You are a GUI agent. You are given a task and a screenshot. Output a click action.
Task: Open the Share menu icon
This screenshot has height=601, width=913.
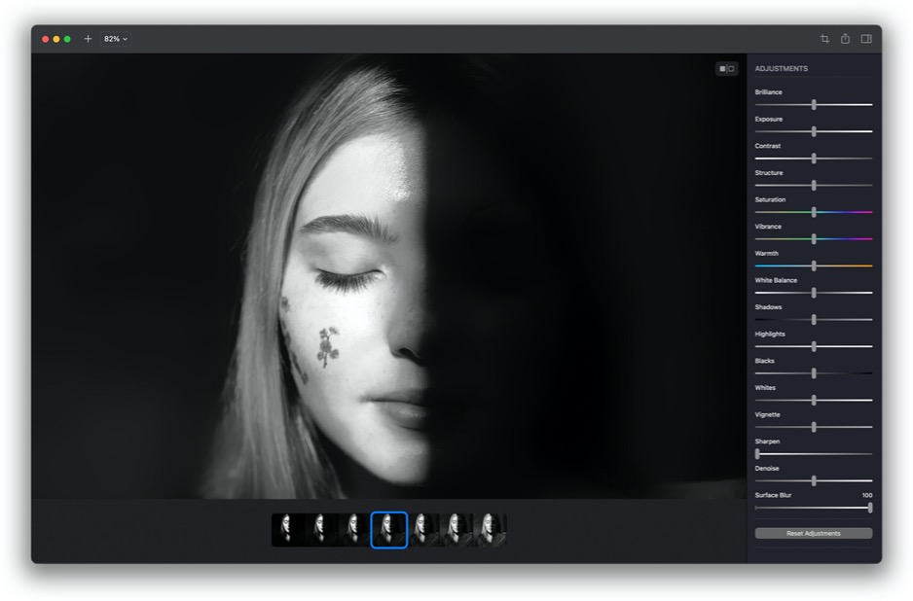point(845,39)
